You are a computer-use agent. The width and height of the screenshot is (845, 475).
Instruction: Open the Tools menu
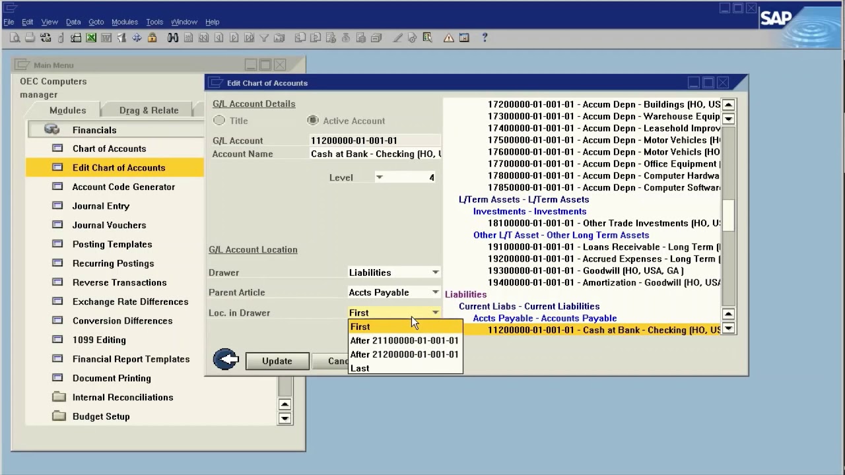click(154, 22)
